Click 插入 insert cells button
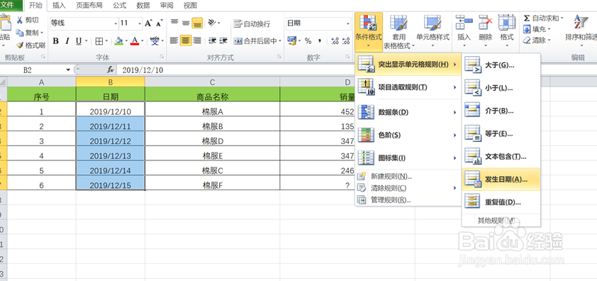Screen dimensions: 597x281 (464, 32)
